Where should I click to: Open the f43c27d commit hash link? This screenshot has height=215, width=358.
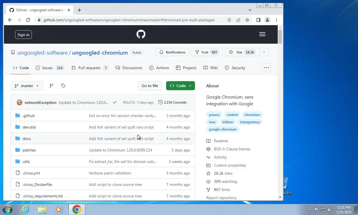[129, 102]
